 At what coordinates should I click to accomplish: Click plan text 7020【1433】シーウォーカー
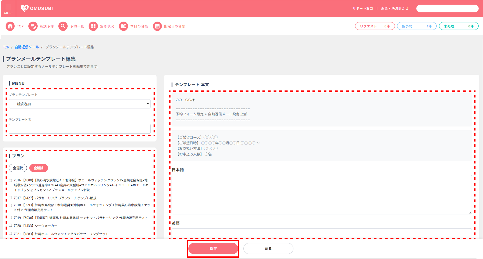pyautogui.click(x=36, y=226)
